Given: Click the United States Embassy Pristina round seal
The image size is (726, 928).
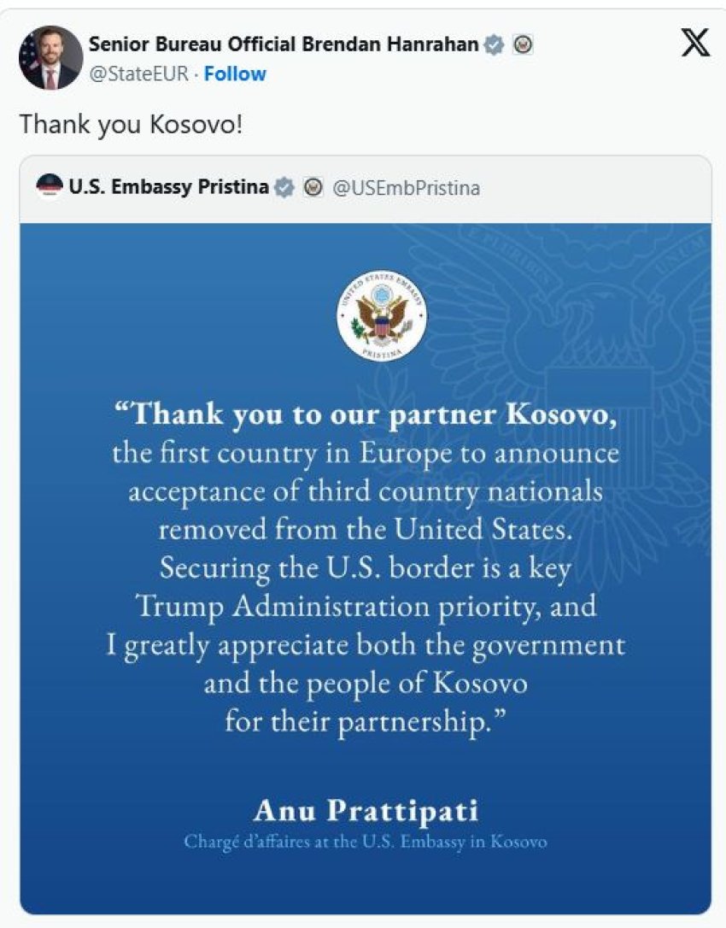Looking at the screenshot, I should point(381,314).
